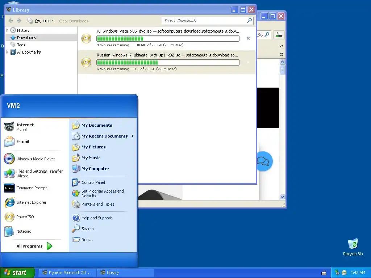Click Clear Downloads button
Screen dimensions: 371x278
(x=74, y=21)
